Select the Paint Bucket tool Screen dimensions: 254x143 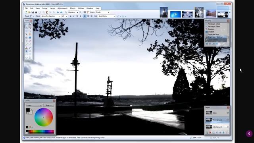[x=27, y=38]
